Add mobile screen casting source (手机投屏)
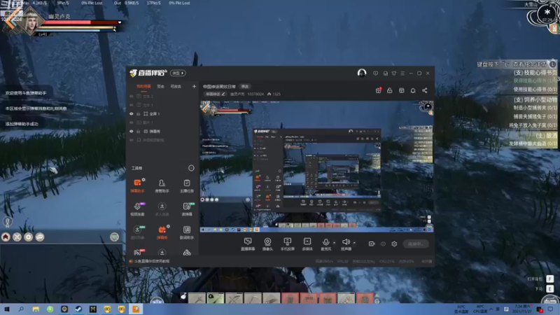 pyautogui.click(x=287, y=244)
